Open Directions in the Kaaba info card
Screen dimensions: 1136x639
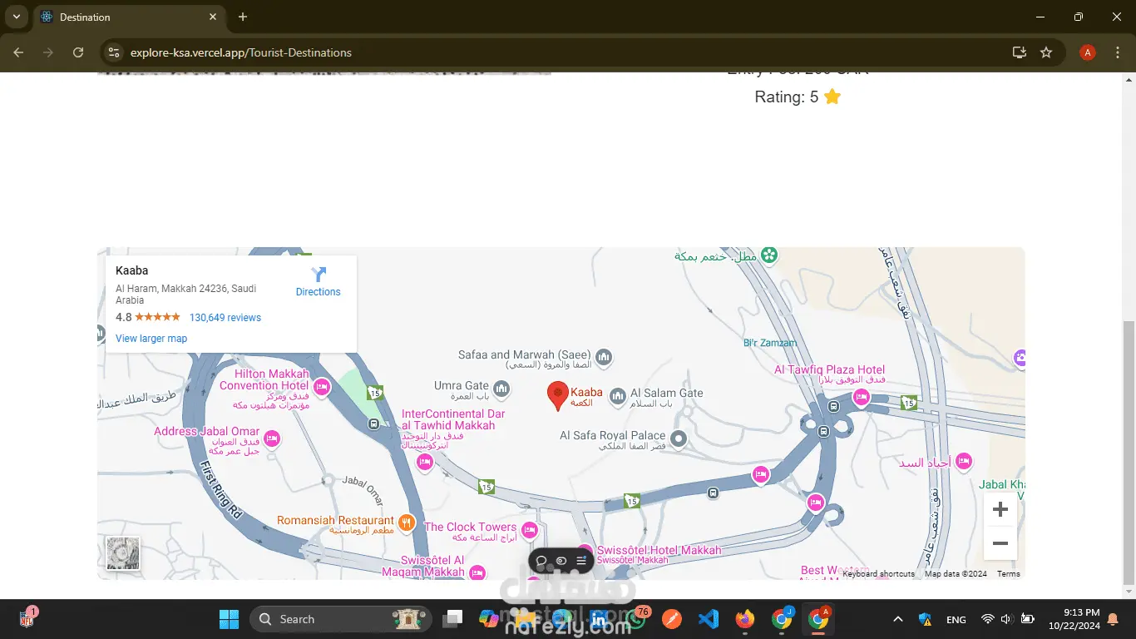pos(319,281)
